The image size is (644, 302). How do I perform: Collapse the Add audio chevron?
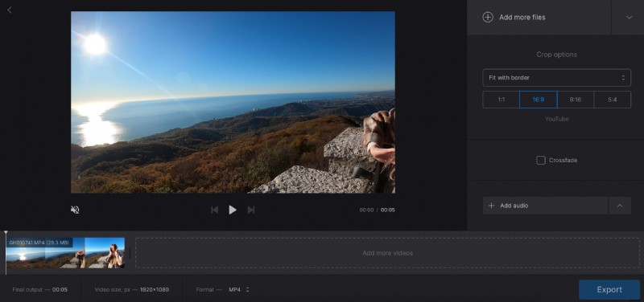(620, 206)
